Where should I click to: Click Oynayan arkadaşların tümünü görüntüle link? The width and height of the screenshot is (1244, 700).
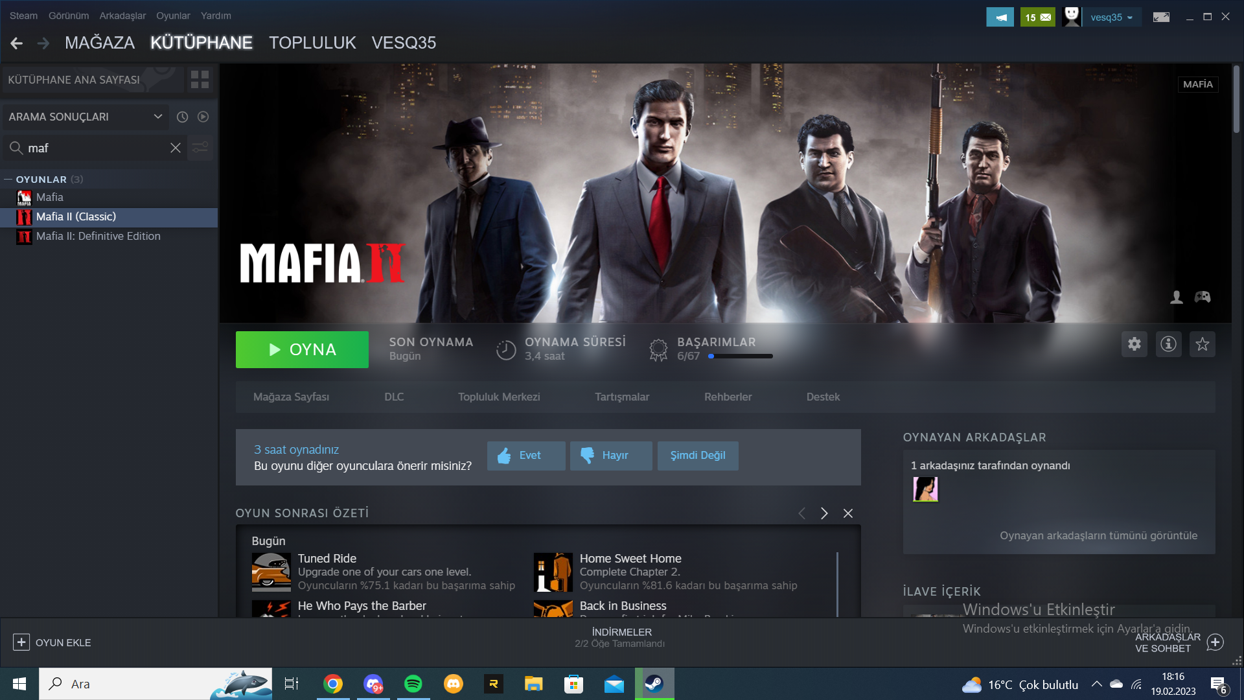click(1098, 535)
